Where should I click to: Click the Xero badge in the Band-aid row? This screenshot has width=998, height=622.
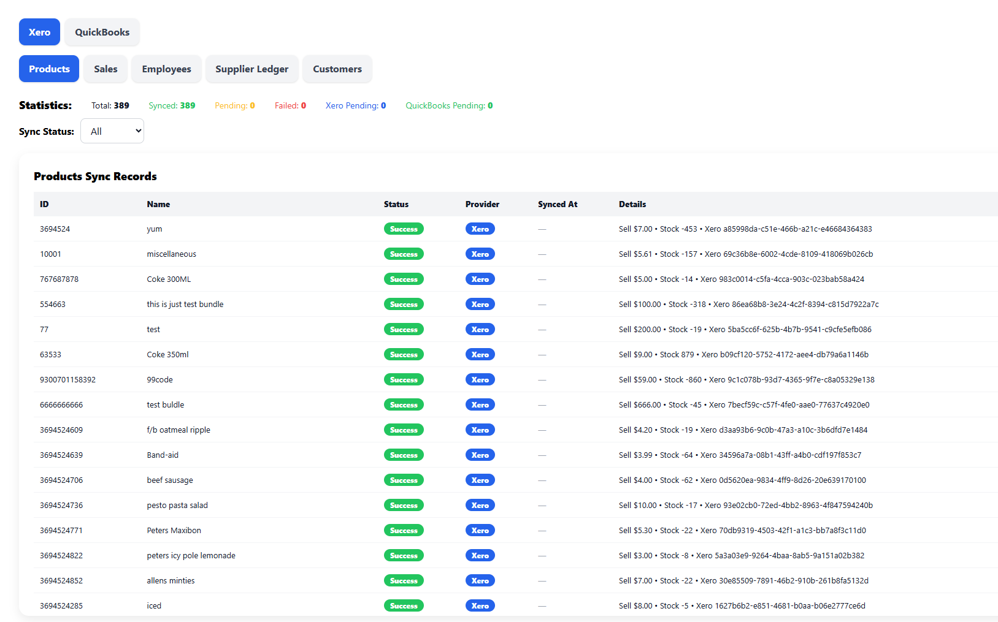(480, 455)
